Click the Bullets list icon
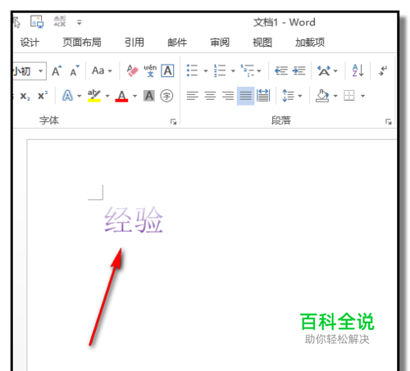 (x=192, y=70)
